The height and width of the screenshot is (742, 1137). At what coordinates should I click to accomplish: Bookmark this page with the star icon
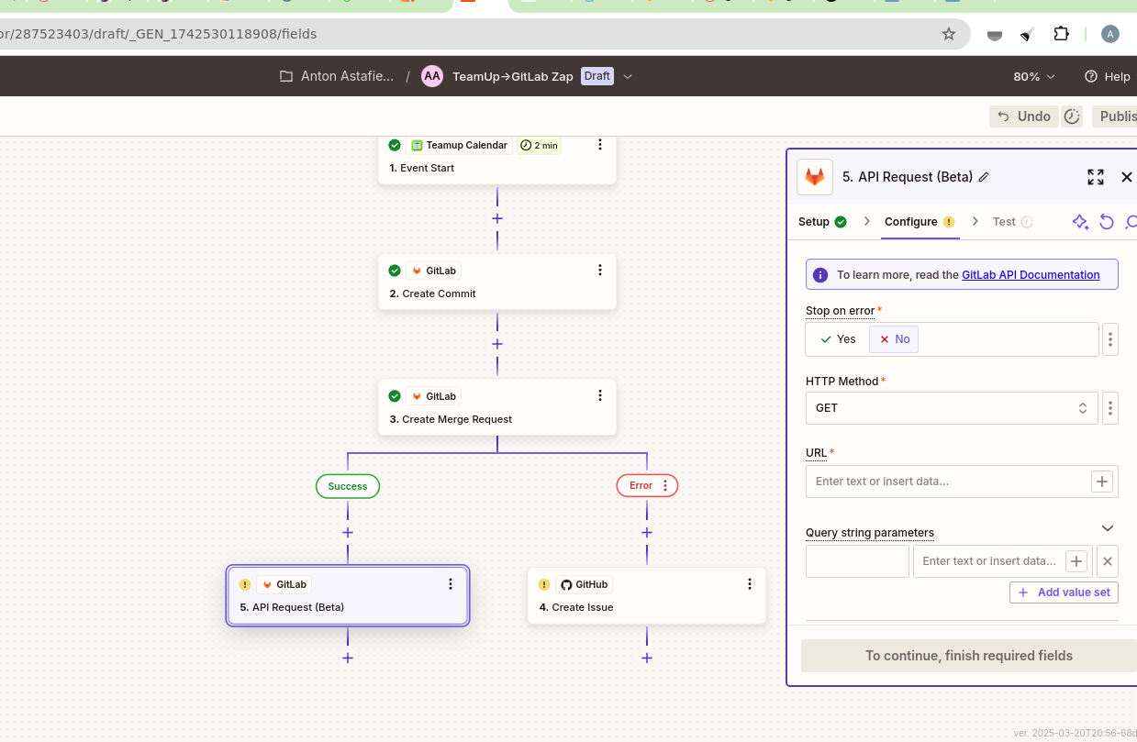pos(949,34)
